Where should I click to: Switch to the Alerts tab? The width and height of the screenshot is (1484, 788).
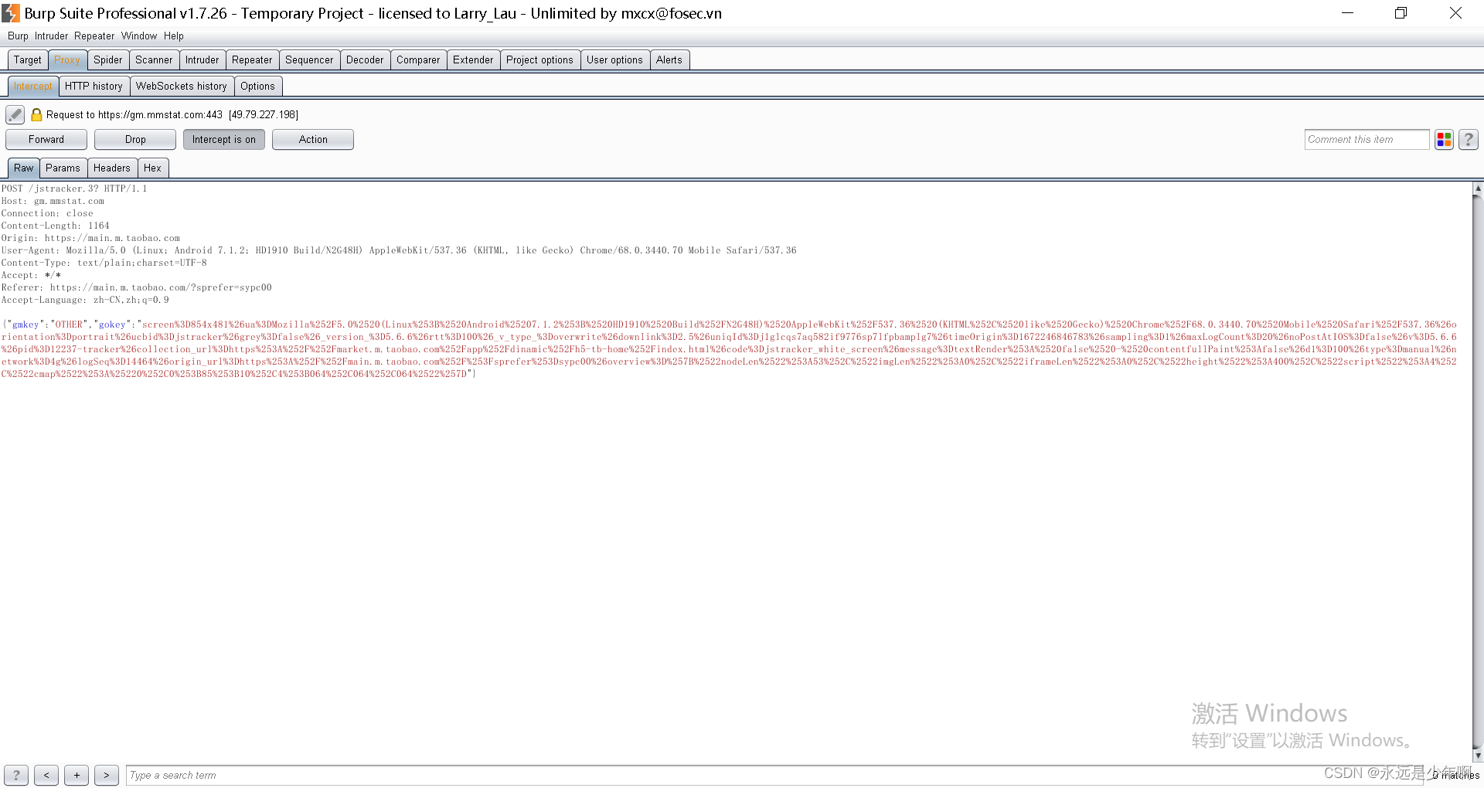(x=669, y=60)
